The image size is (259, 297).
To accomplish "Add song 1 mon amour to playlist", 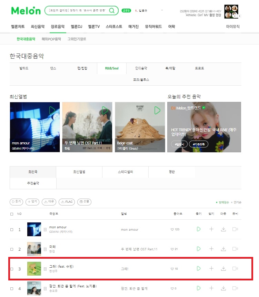I will (x=211, y=229).
